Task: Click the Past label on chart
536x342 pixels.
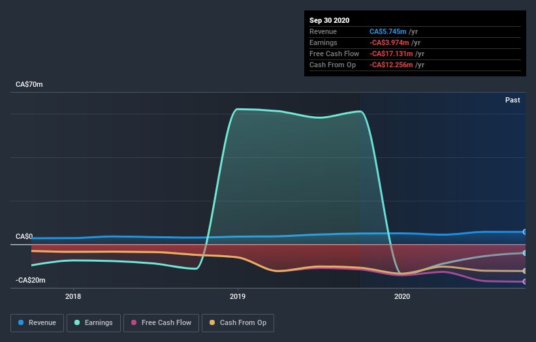Action: pyautogui.click(x=512, y=100)
